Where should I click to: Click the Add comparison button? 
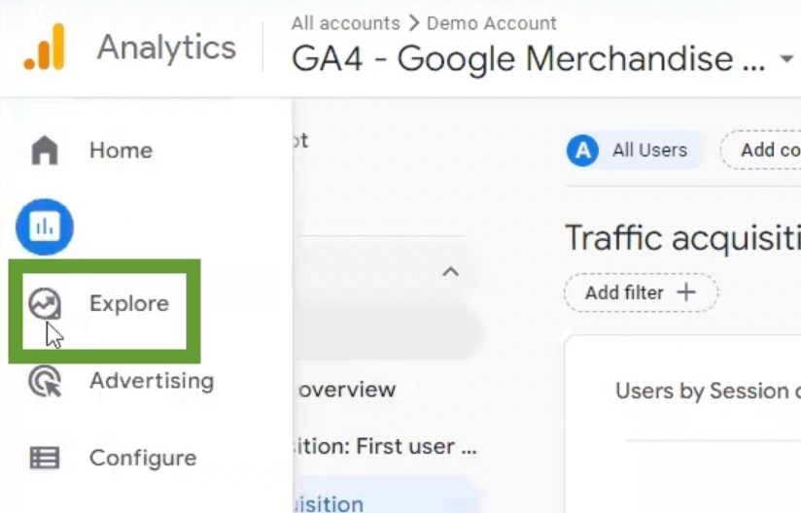[763, 150]
